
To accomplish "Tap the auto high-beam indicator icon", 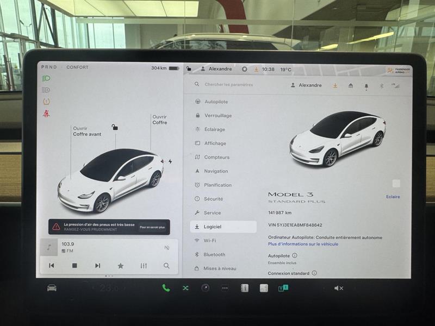I will tap(46, 90).
